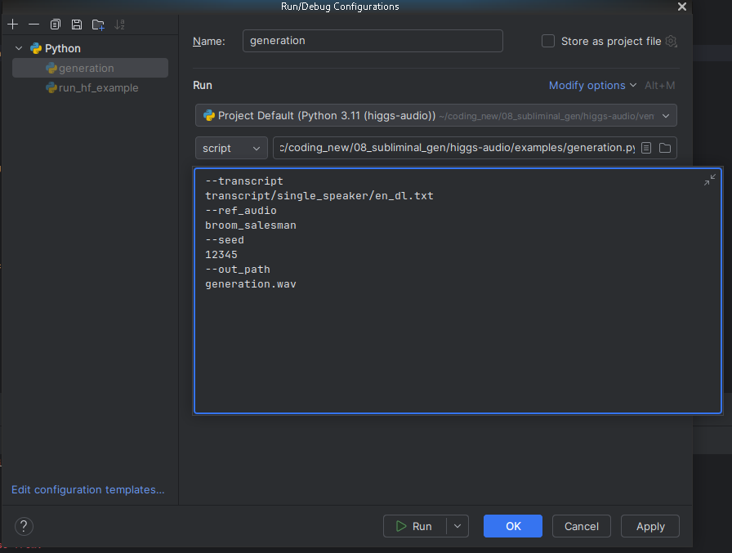Remove the selected configuration

pyautogui.click(x=33, y=25)
